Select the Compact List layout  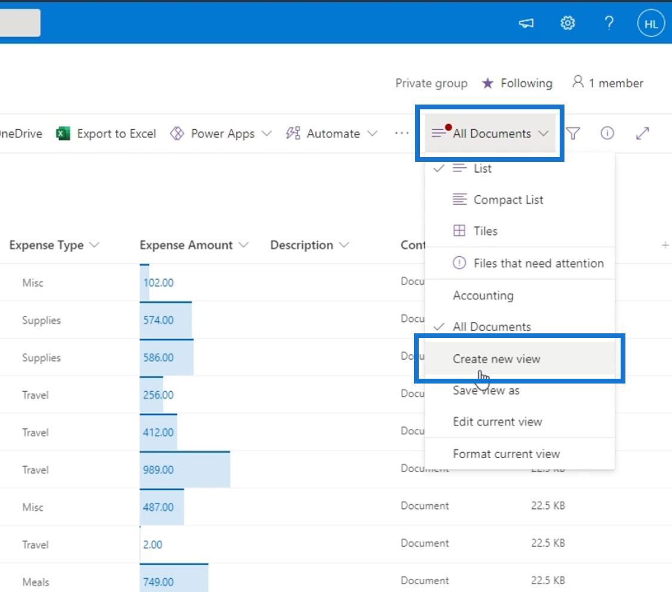tap(520, 200)
